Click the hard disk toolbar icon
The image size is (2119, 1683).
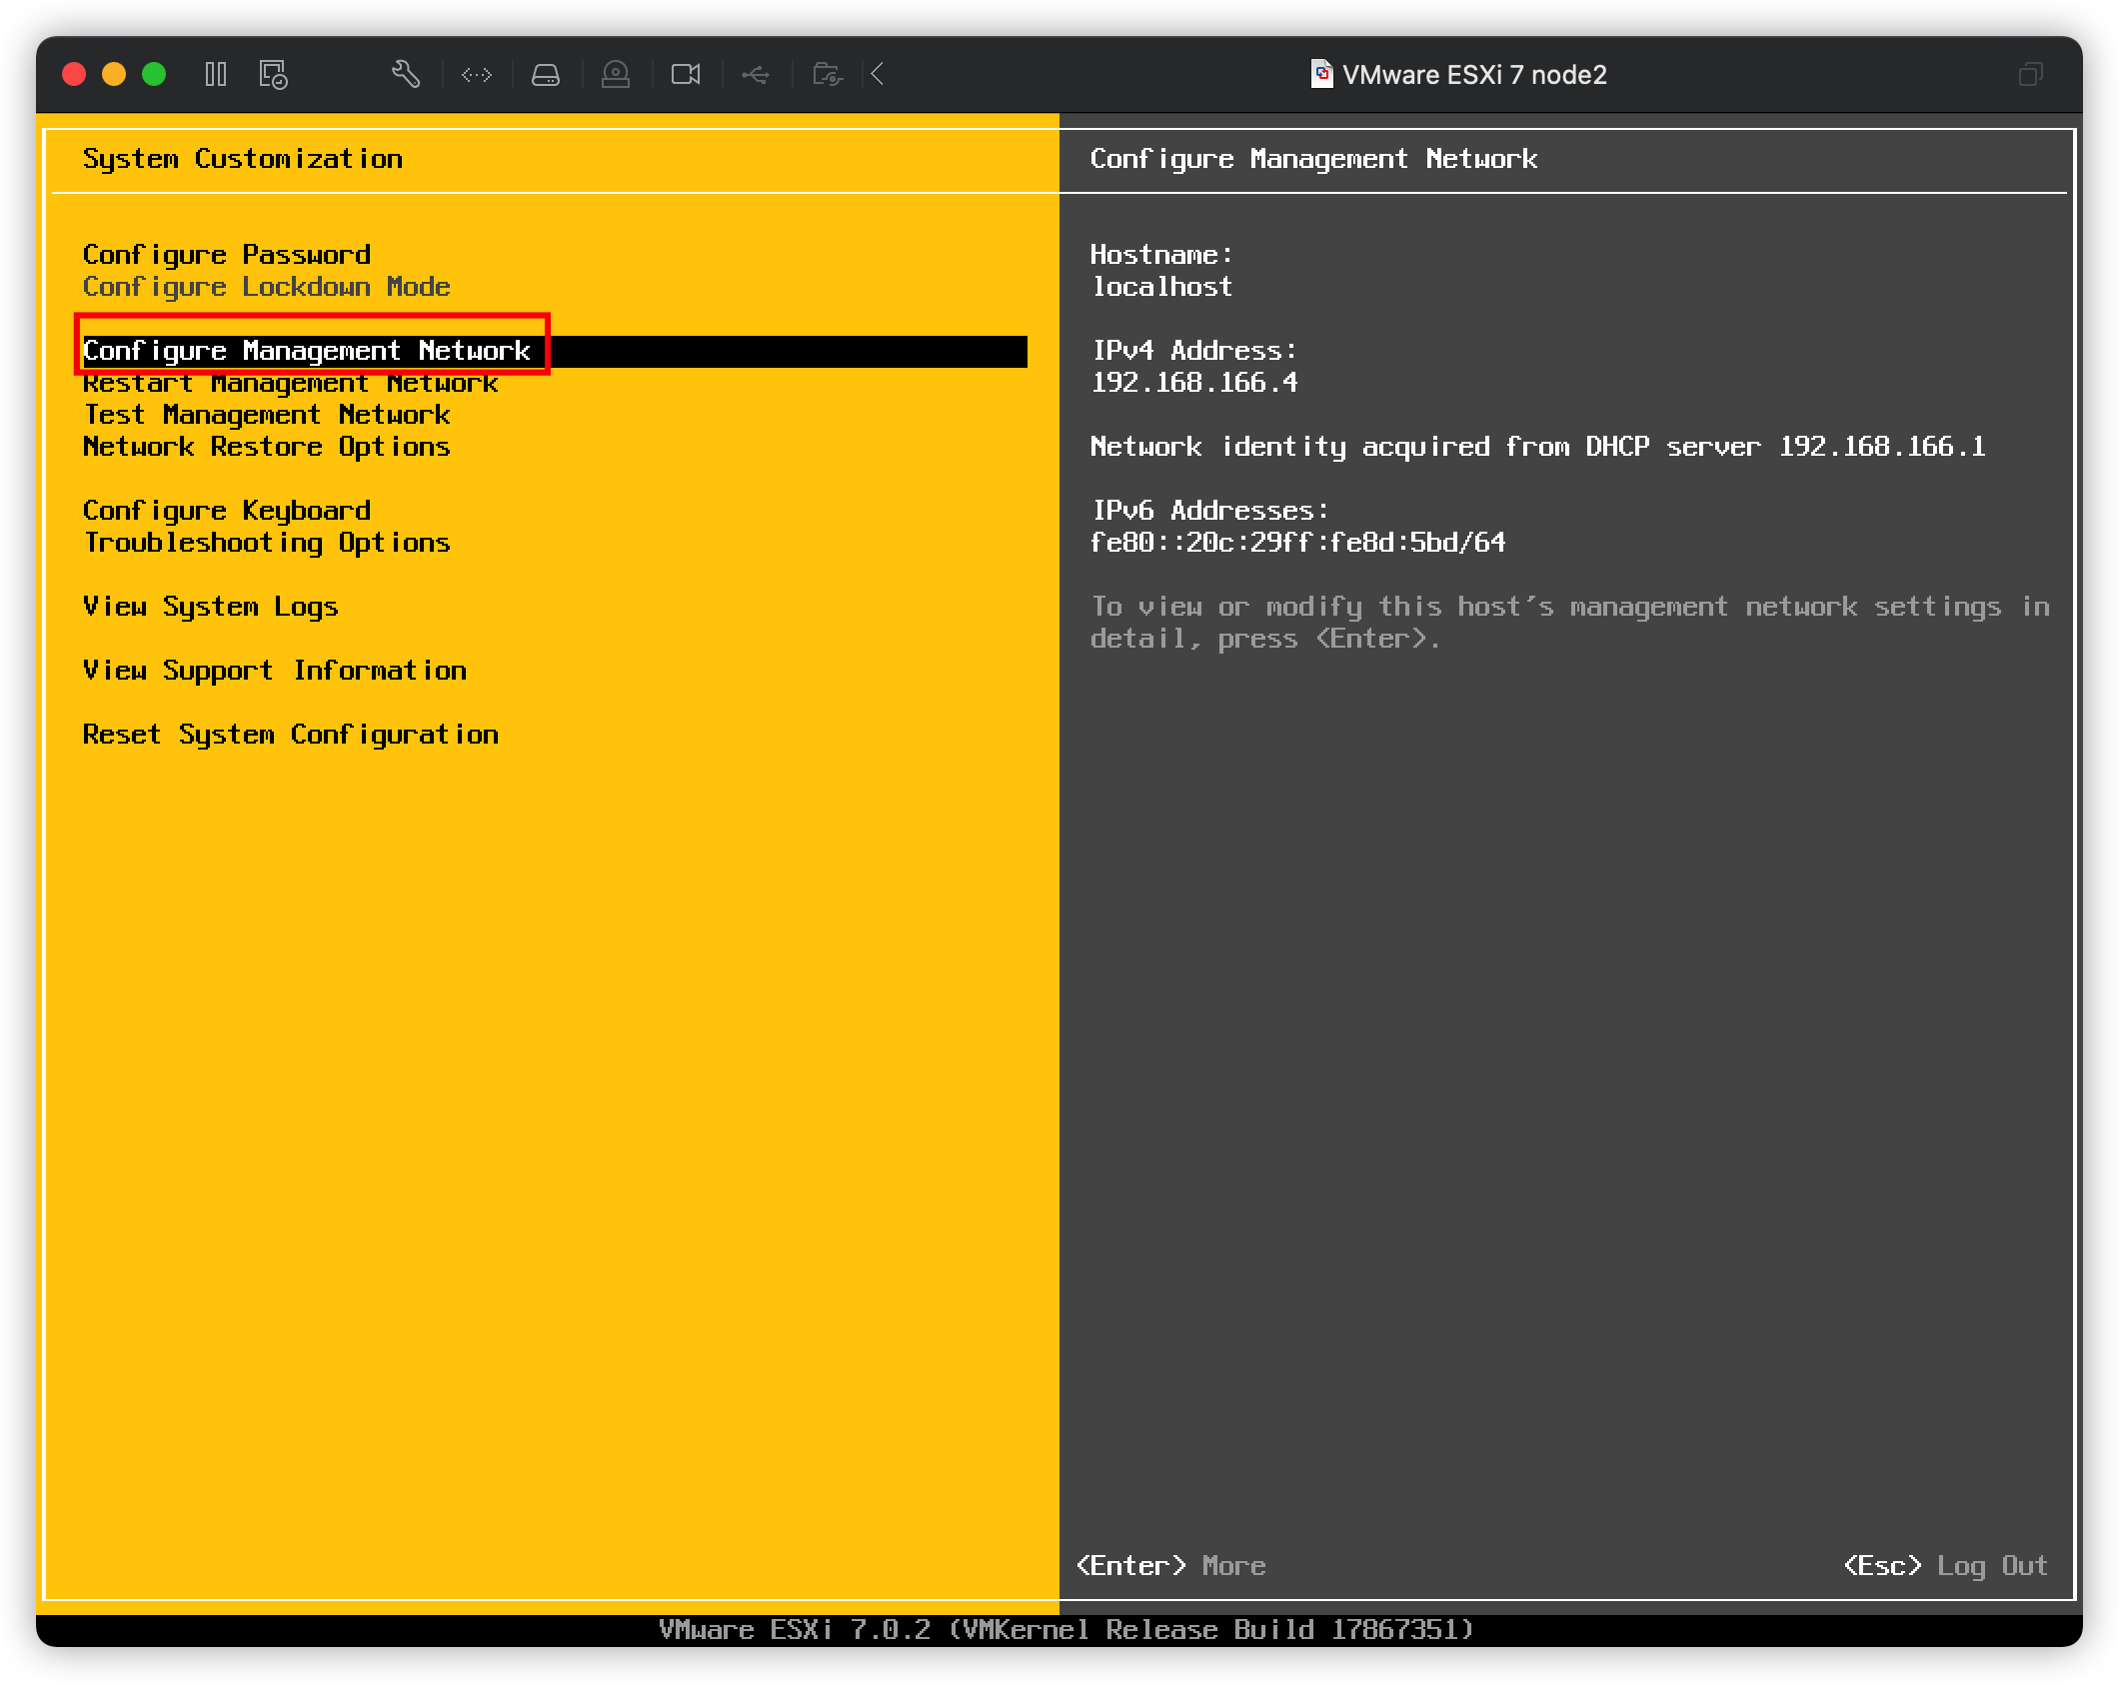tap(546, 74)
